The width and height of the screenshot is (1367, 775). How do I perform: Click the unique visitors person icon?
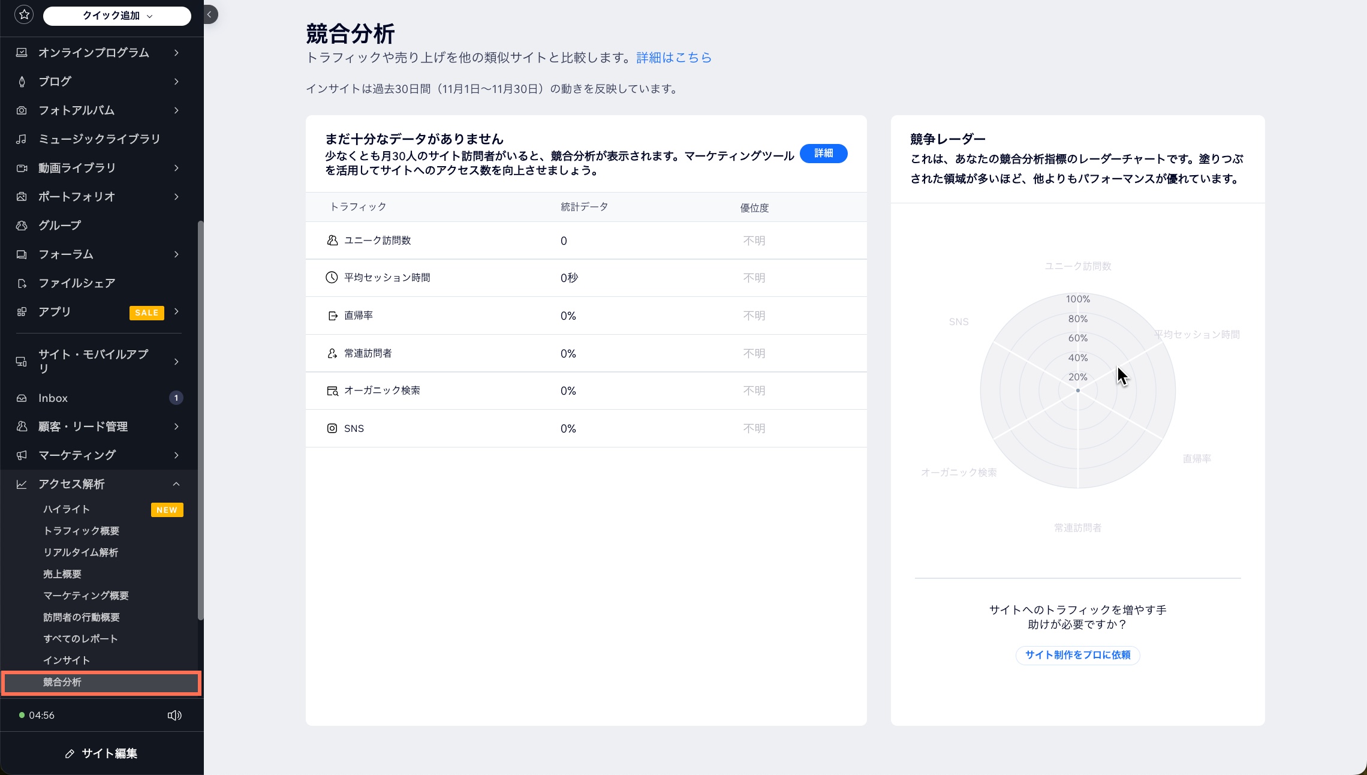[x=332, y=240]
